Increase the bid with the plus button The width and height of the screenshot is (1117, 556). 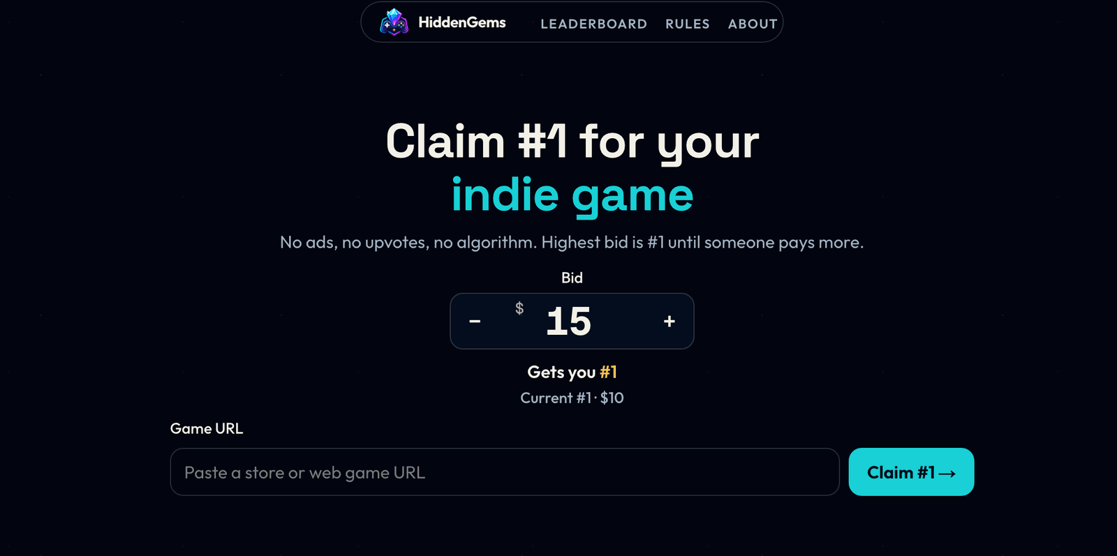click(670, 321)
